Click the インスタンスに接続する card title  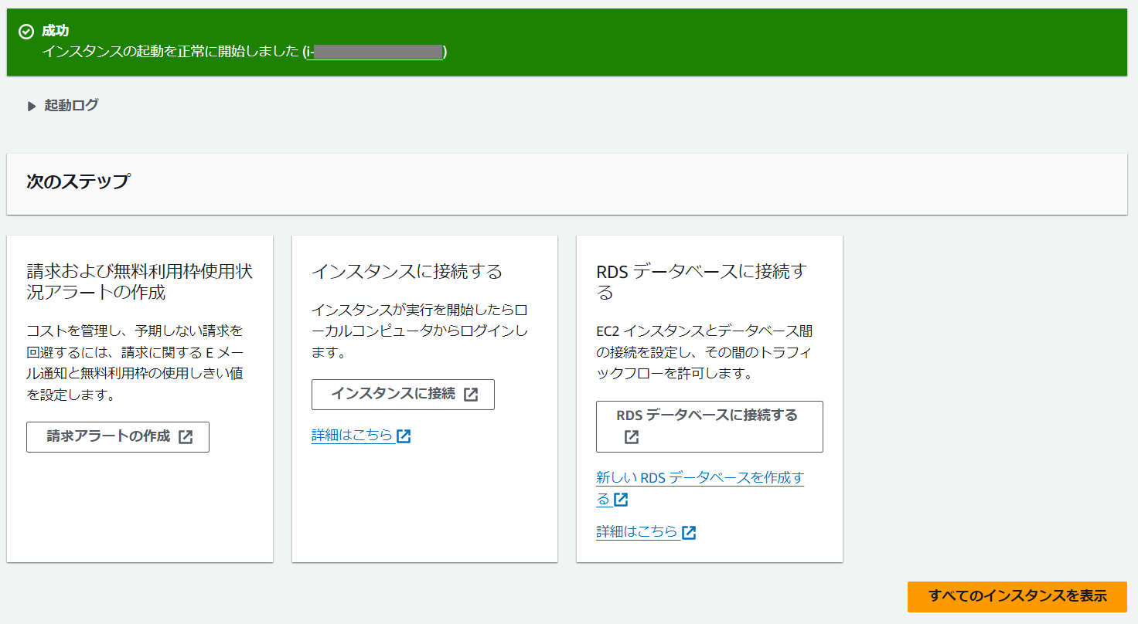click(407, 272)
